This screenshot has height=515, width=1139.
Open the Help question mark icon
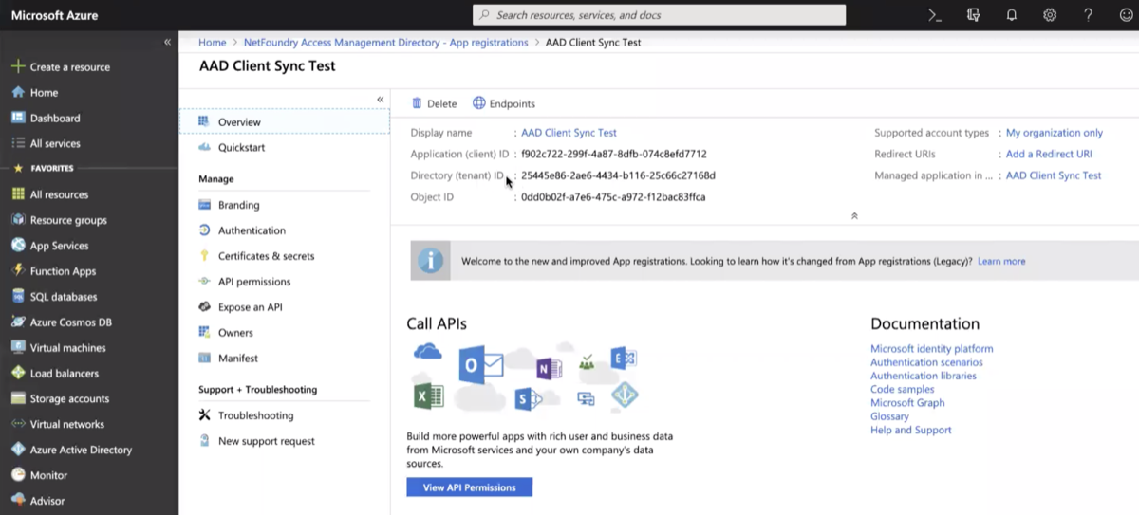click(x=1089, y=15)
